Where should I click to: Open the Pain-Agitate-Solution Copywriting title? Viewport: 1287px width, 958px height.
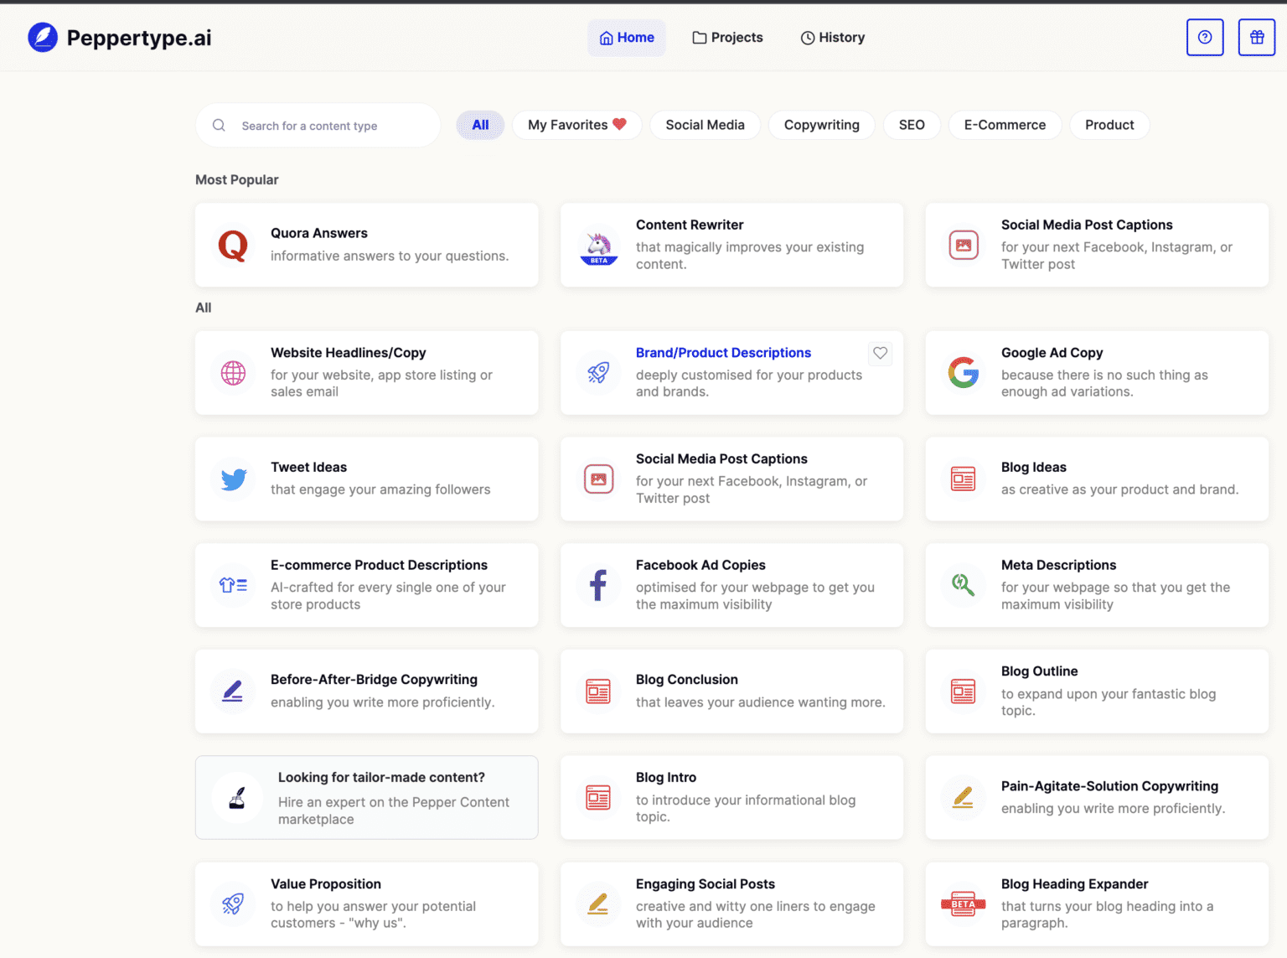(x=1109, y=785)
